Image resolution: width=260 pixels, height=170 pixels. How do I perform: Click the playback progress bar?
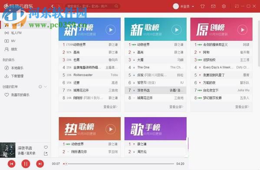(x=118, y=163)
